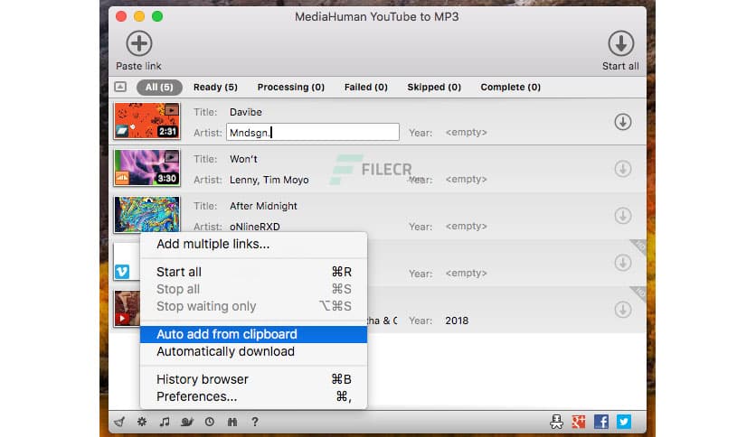Viewport: 756px width, 437px height.
Task: Open the Complete (0) tab
Action: tap(510, 87)
